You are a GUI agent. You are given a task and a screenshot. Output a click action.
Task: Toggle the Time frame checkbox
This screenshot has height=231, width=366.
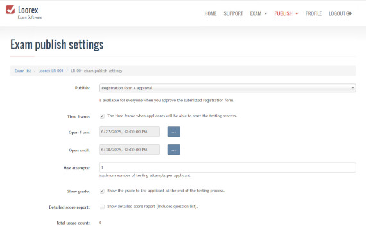tap(102, 116)
